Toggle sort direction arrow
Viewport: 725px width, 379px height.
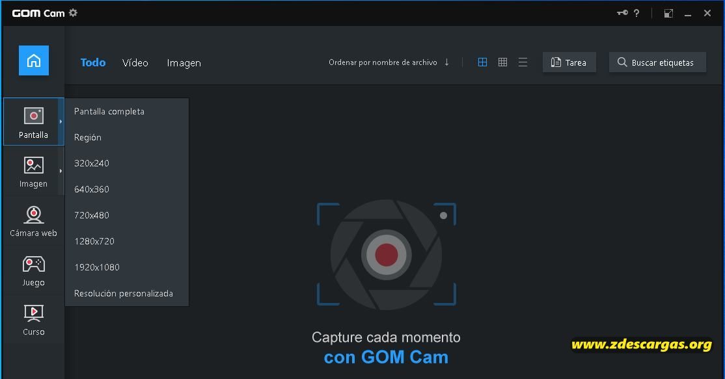coord(446,62)
